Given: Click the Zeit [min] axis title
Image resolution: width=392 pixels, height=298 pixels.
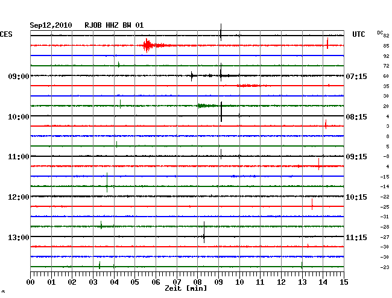Looking at the screenshot, I should 186,288.
